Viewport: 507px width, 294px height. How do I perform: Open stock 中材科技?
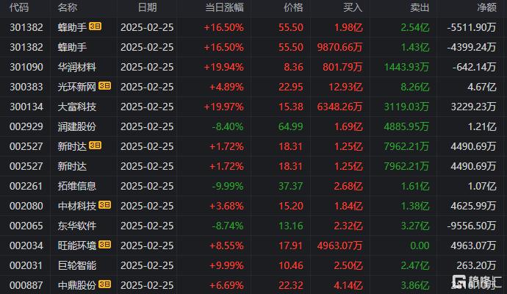pos(77,206)
